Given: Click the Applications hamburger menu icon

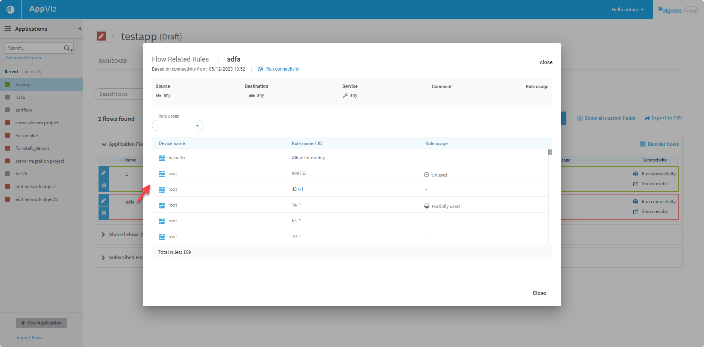Looking at the screenshot, I should [8, 29].
